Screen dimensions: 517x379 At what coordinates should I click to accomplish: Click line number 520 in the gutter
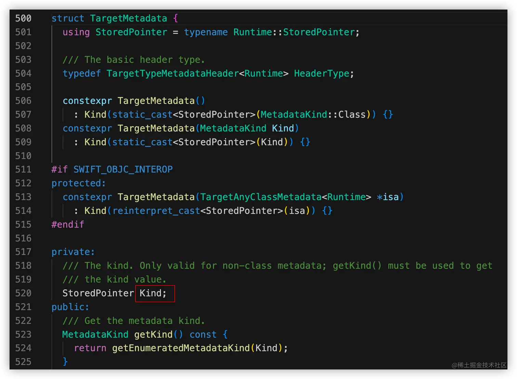coord(23,293)
